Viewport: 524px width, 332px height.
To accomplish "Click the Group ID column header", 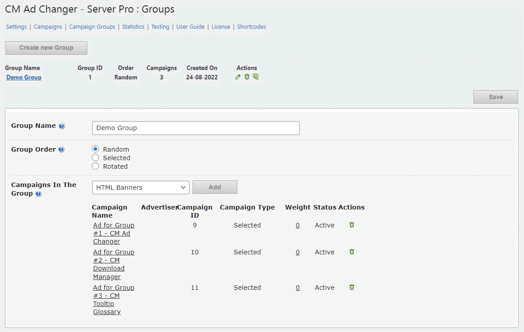I will point(90,68).
